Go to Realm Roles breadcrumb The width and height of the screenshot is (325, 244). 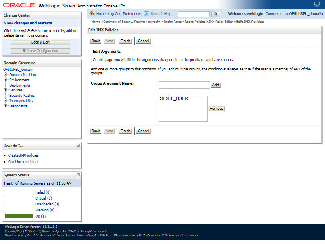173,22
